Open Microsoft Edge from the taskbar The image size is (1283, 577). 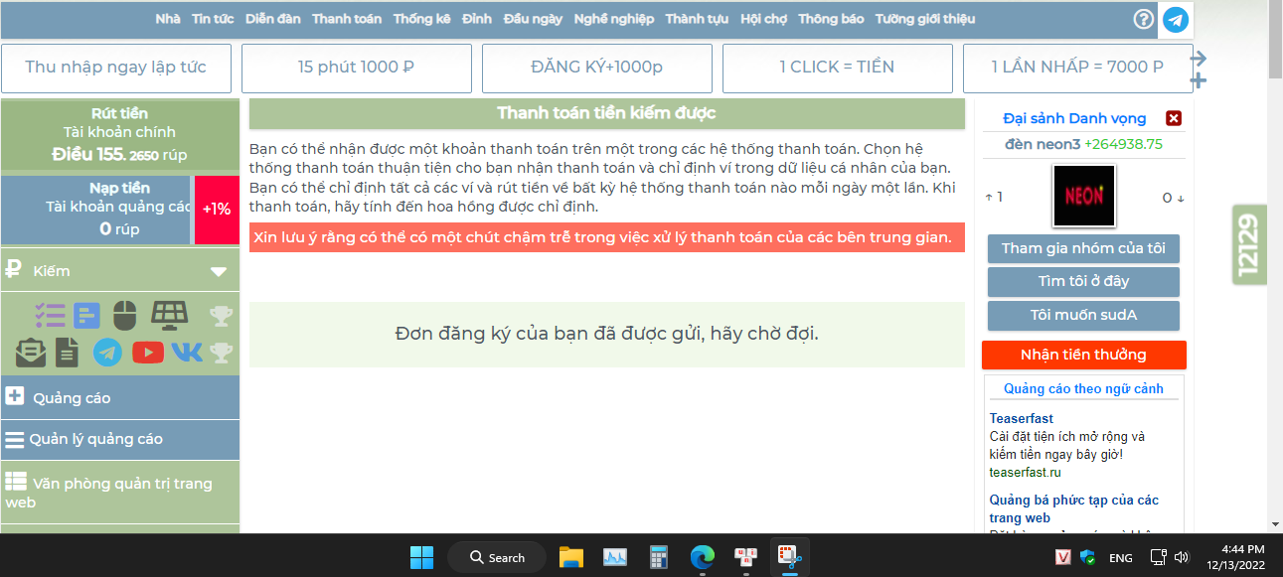[703, 557]
